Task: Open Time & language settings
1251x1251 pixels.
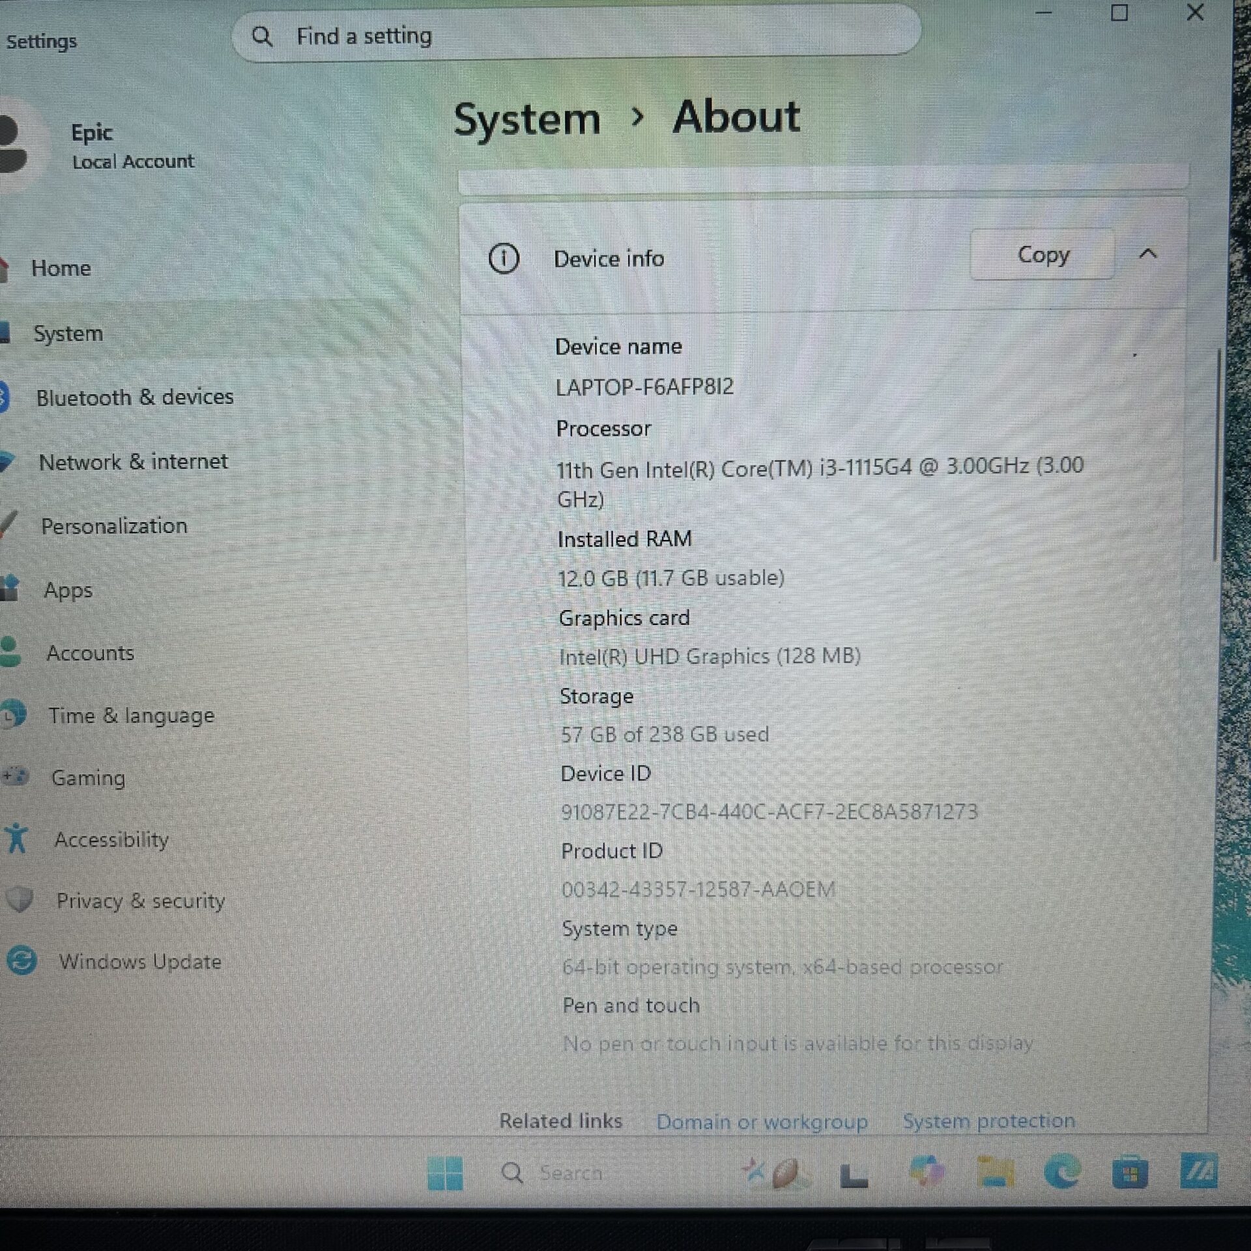Action: pos(131,715)
